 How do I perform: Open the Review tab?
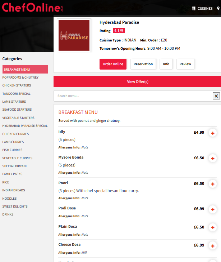(185, 64)
